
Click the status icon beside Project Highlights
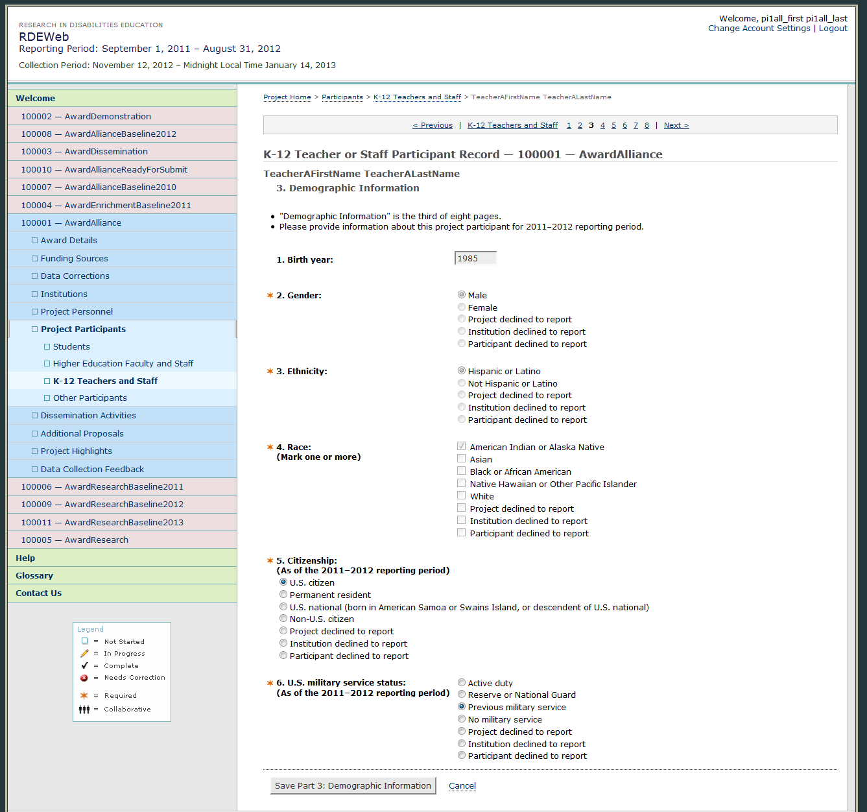(35, 451)
